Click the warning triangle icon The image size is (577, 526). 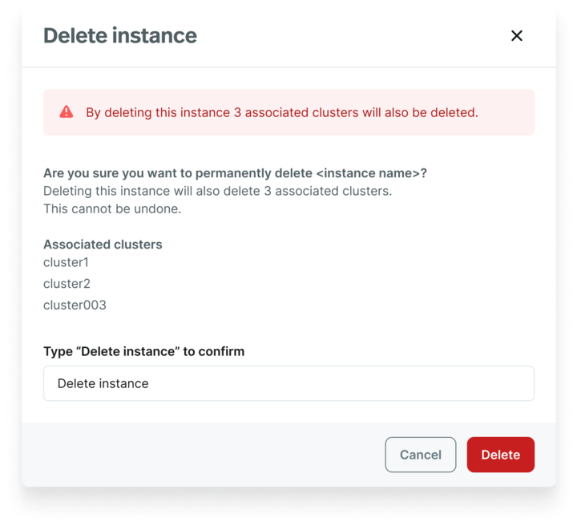pos(67,112)
